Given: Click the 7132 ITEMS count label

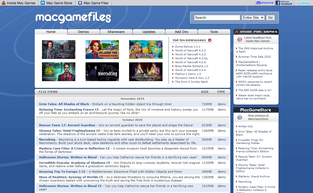Looking at the screenshot, I should point(48,92).
